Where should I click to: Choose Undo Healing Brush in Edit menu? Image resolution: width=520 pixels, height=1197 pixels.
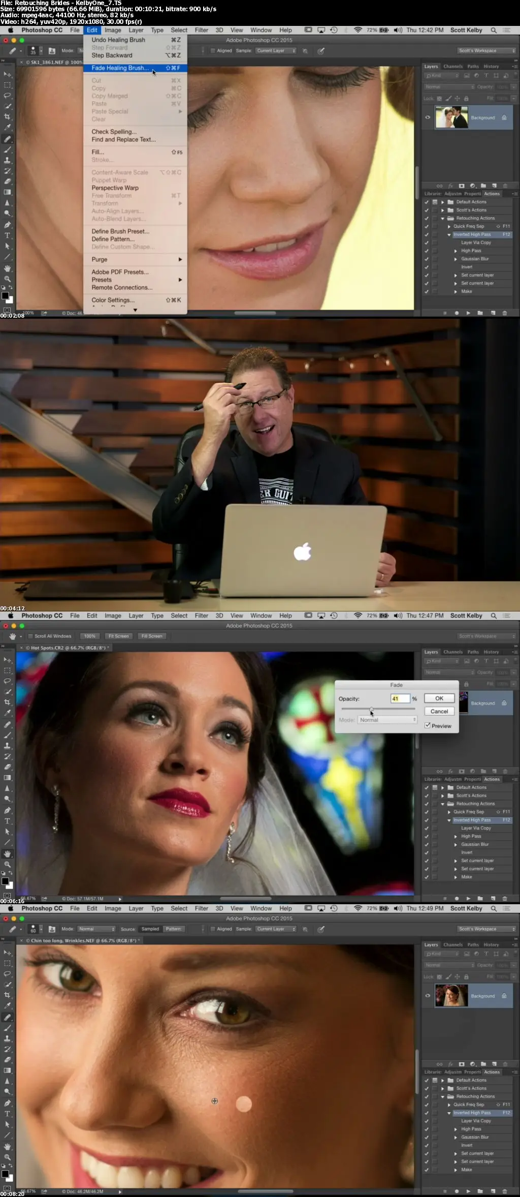pos(135,40)
